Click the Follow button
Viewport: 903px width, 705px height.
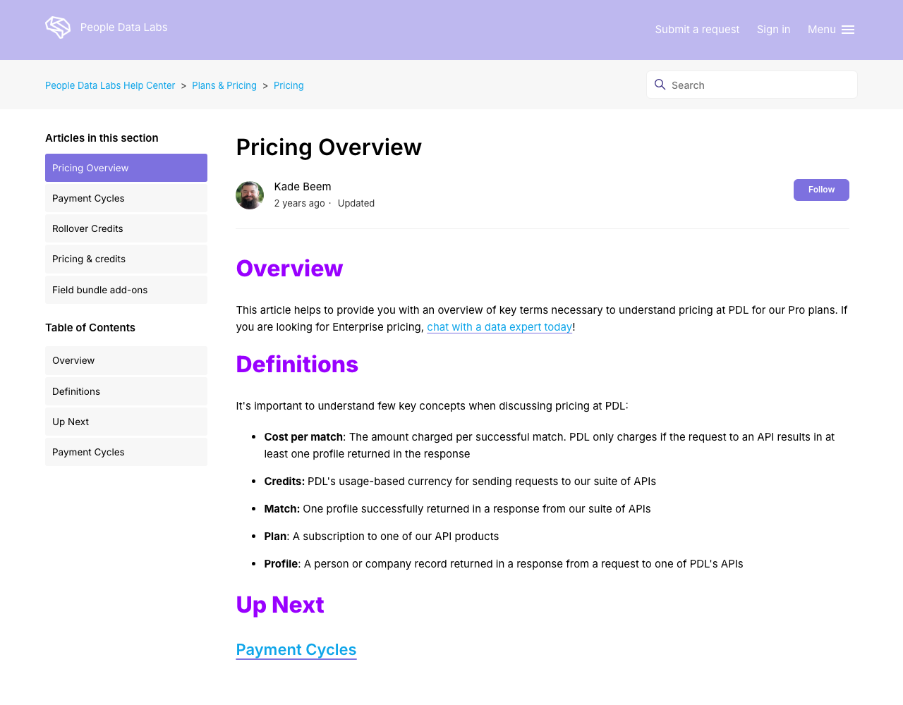coord(821,190)
